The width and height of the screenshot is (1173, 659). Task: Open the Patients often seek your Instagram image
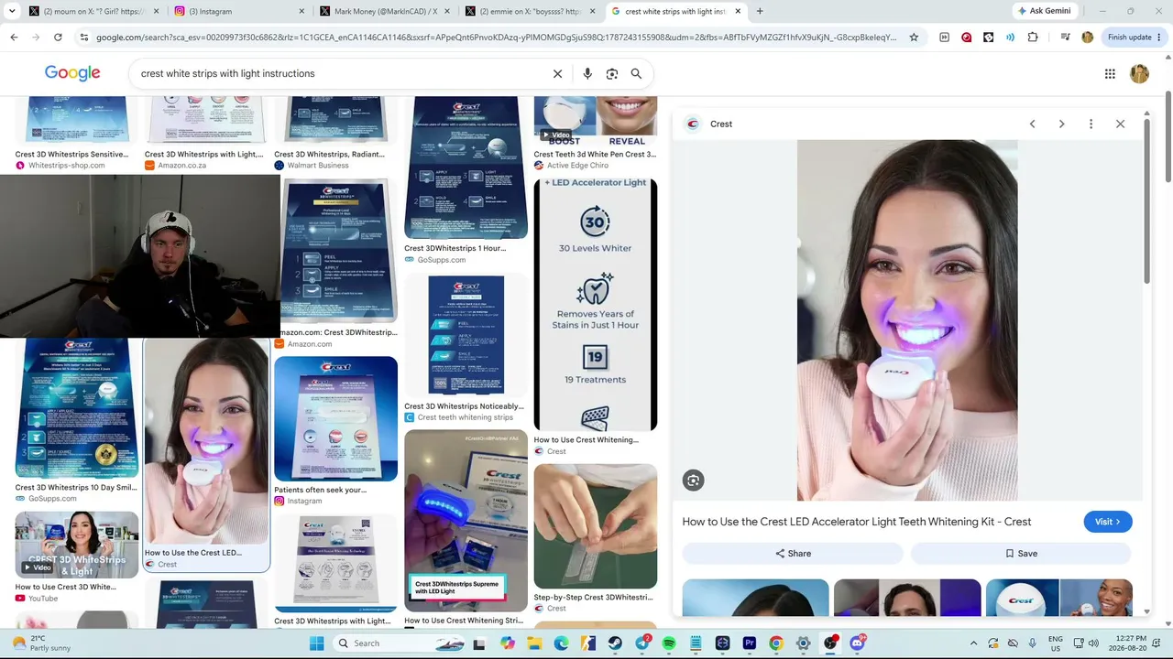click(335, 418)
